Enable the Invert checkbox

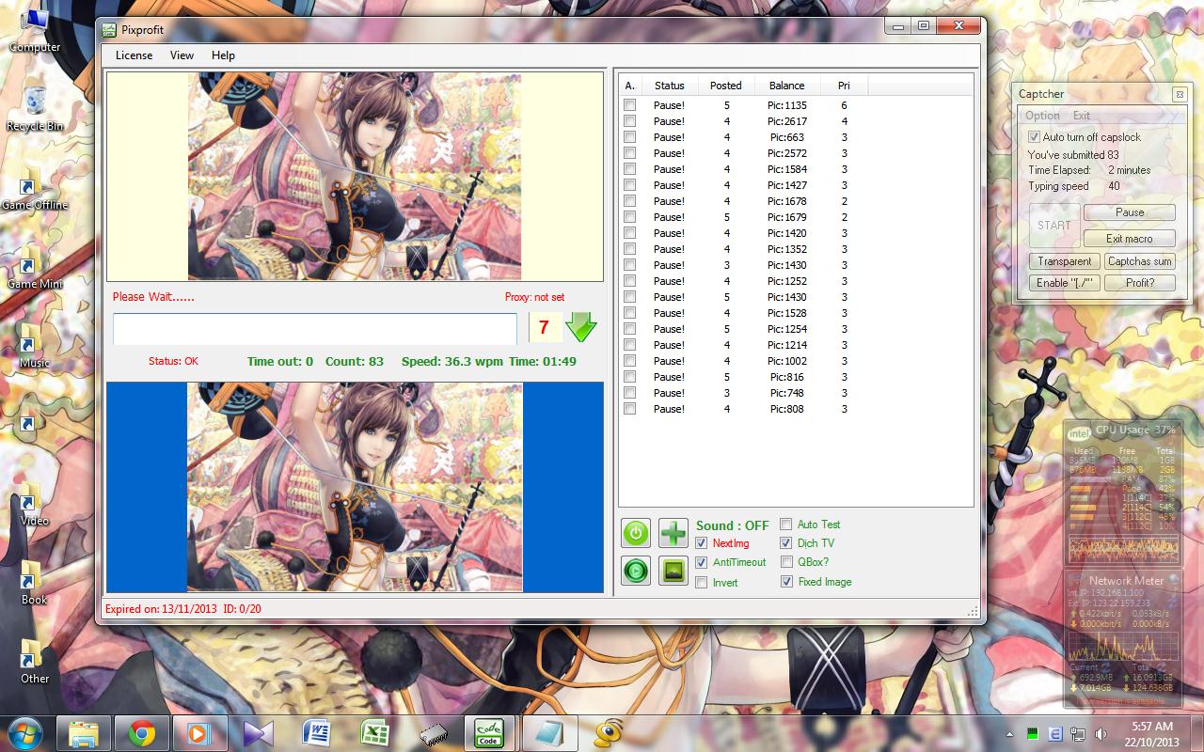702,583
